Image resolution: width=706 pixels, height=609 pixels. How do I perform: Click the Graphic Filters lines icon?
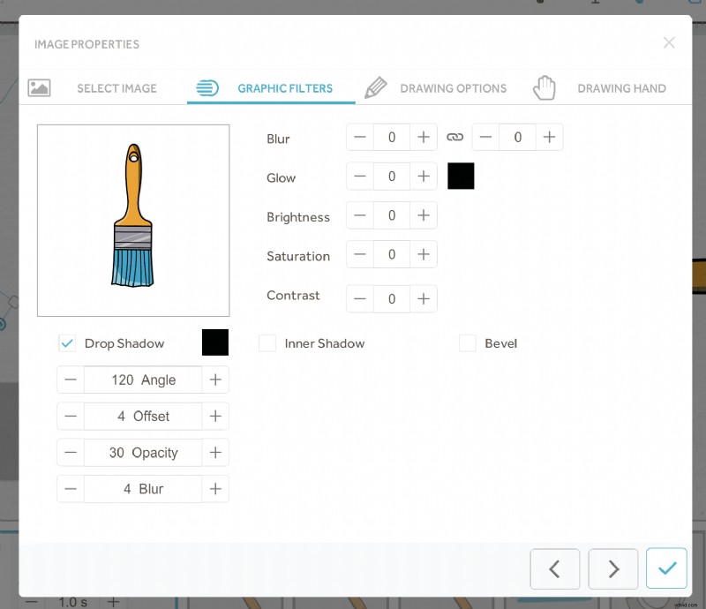(x=207, y=87)
